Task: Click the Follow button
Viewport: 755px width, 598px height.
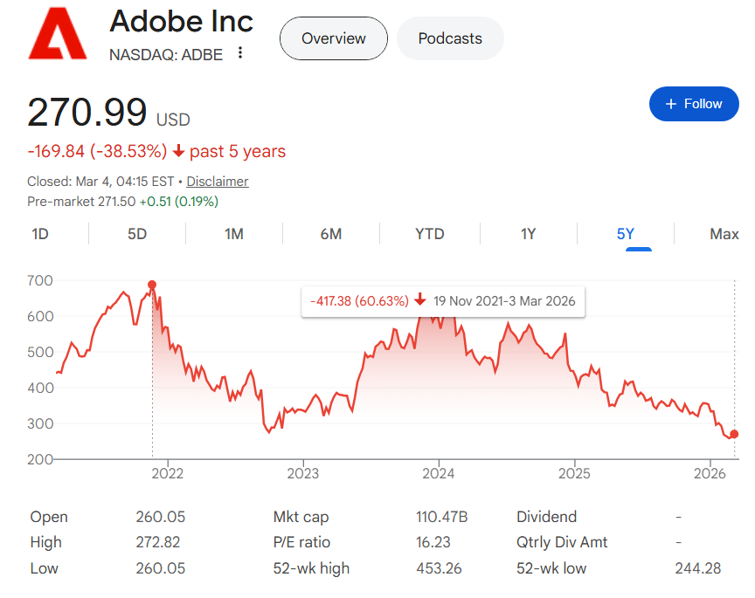Action: click(x=694, y=104)
